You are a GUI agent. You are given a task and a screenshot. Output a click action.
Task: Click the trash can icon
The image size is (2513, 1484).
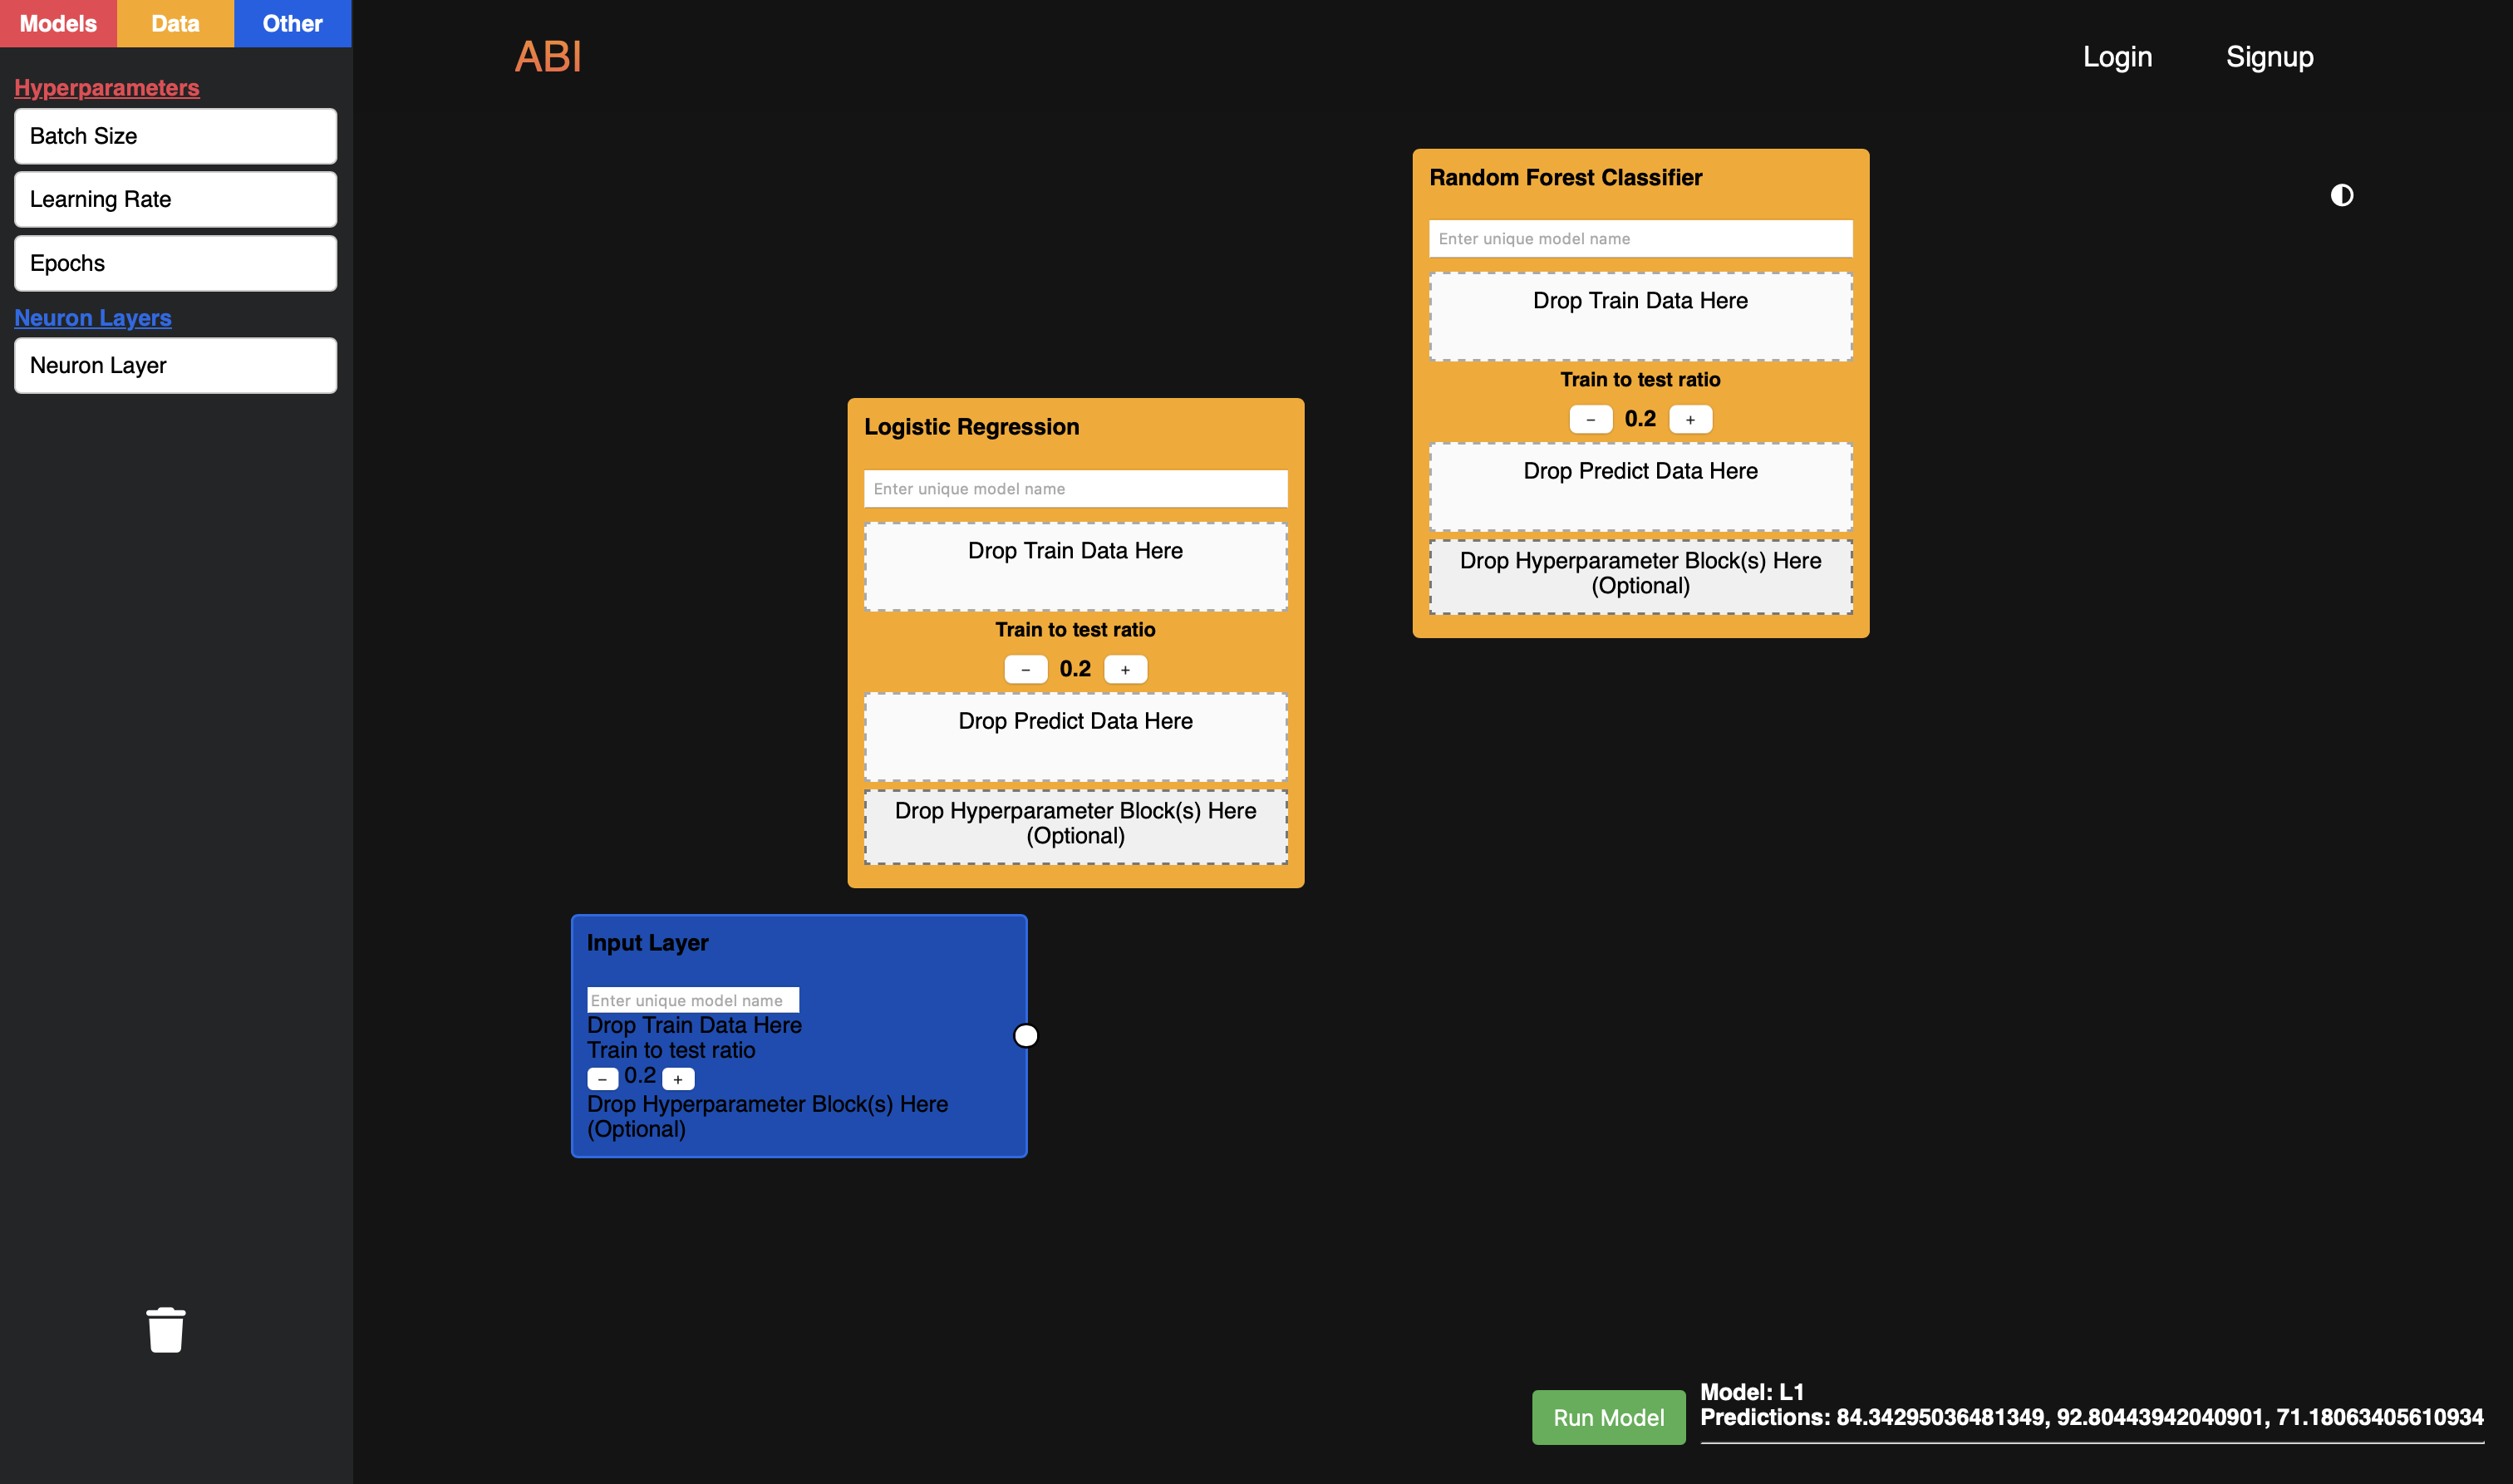tap(165, 1330)
